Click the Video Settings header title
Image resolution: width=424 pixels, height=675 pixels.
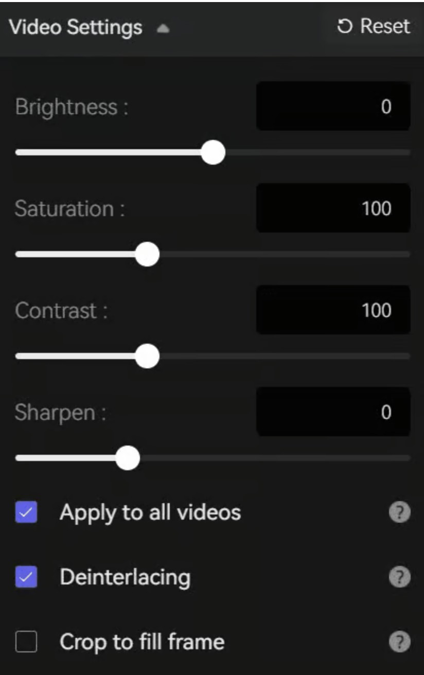(75, 27)
